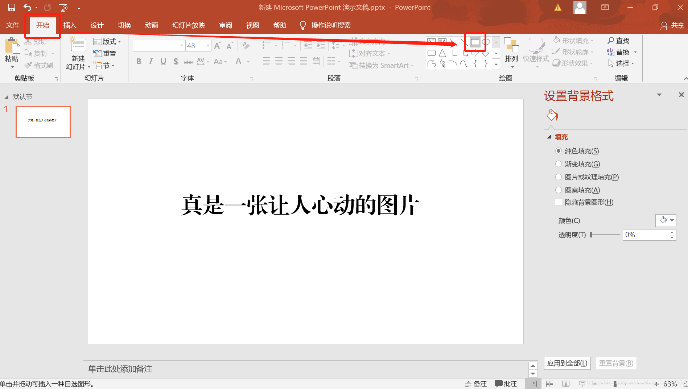Click the Share (共享) button
Viewport: 688px width, 389px height.
click(x=672, y=25)
